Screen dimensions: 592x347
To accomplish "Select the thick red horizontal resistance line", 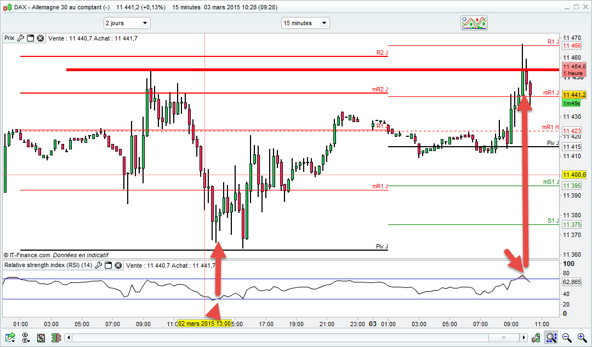I will [x=312, y=70].
